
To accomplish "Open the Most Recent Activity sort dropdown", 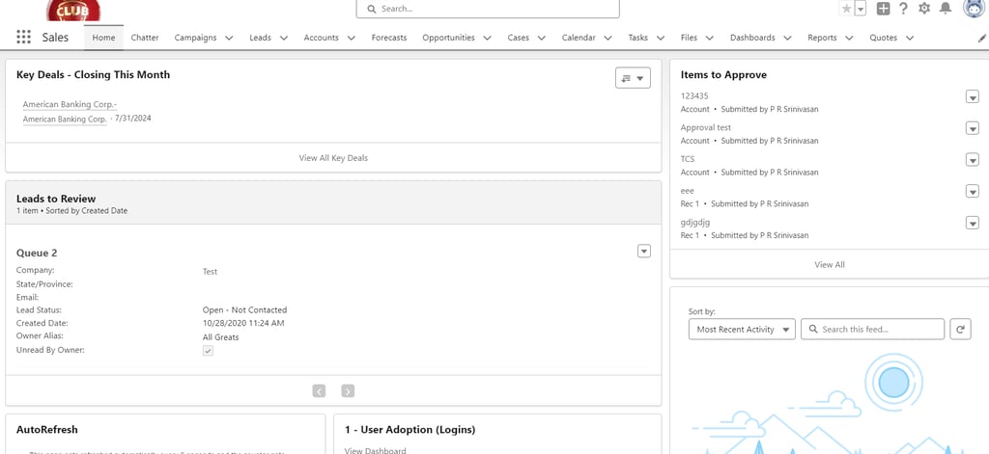I will click(x=742, y=329).
